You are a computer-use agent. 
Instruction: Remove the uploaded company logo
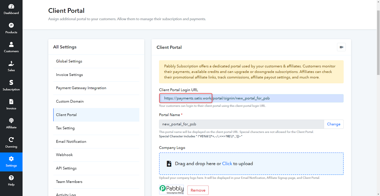click(x=198, y=190)
